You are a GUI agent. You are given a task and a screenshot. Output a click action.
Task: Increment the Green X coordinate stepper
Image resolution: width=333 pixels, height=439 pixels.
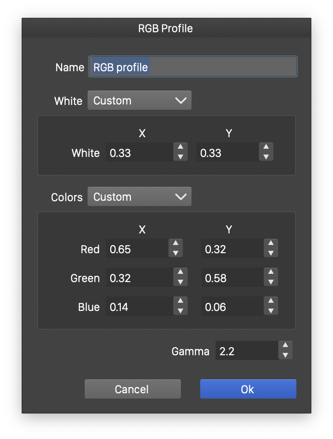tap(180, 273)
